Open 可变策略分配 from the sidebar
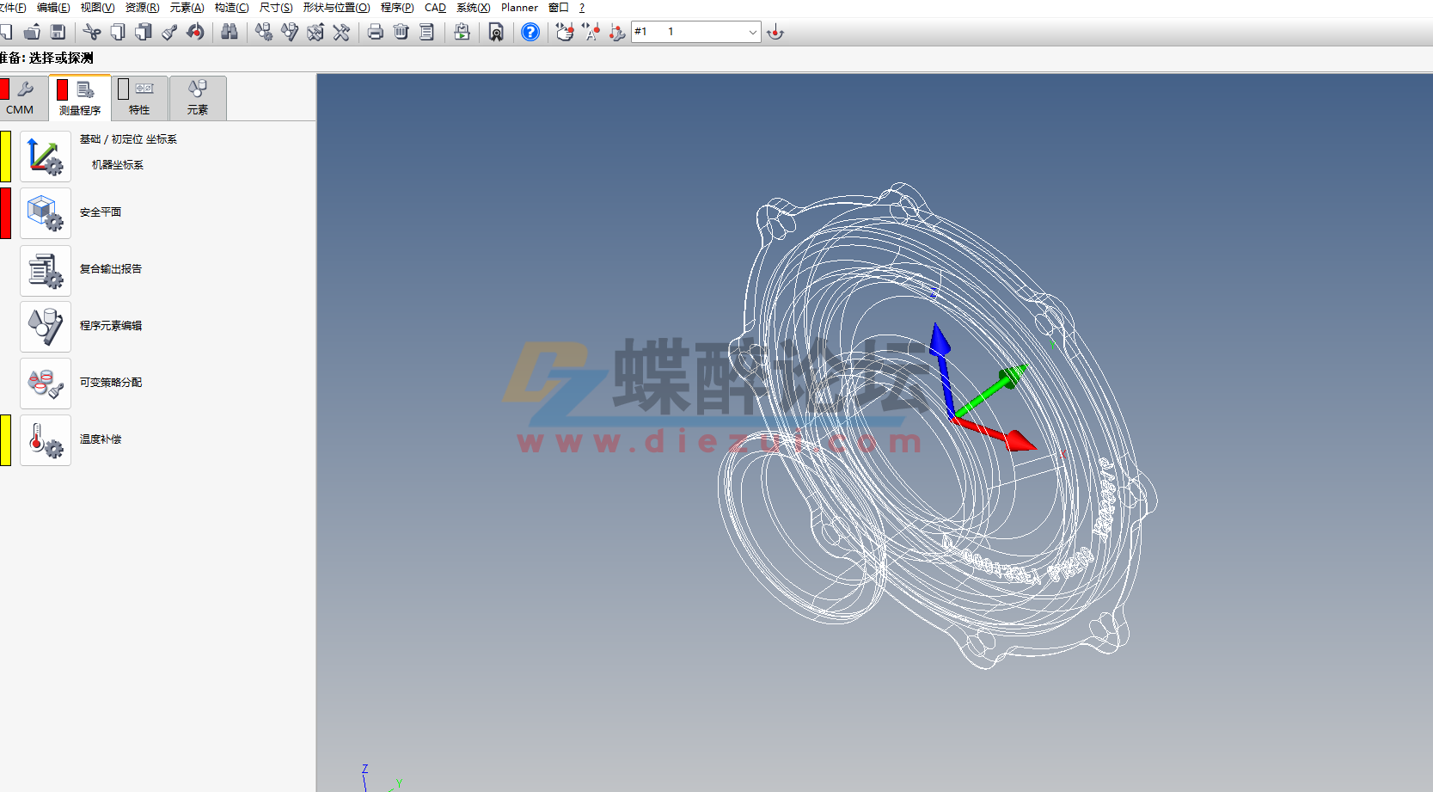 45,383
